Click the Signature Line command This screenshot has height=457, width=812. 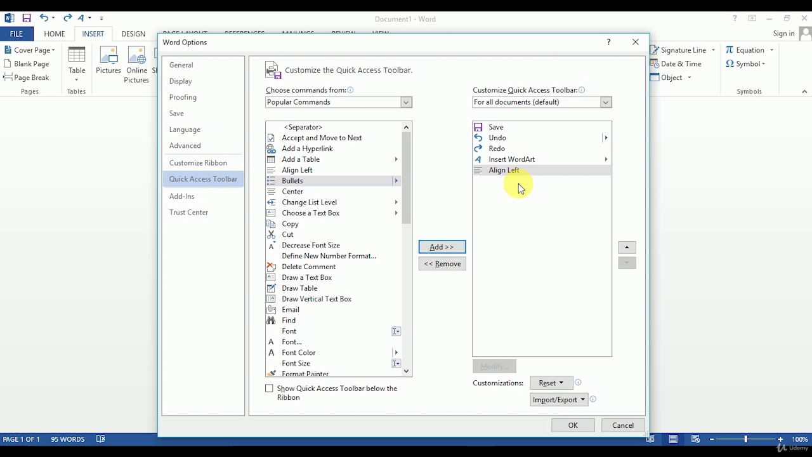(x=678, y=50)
